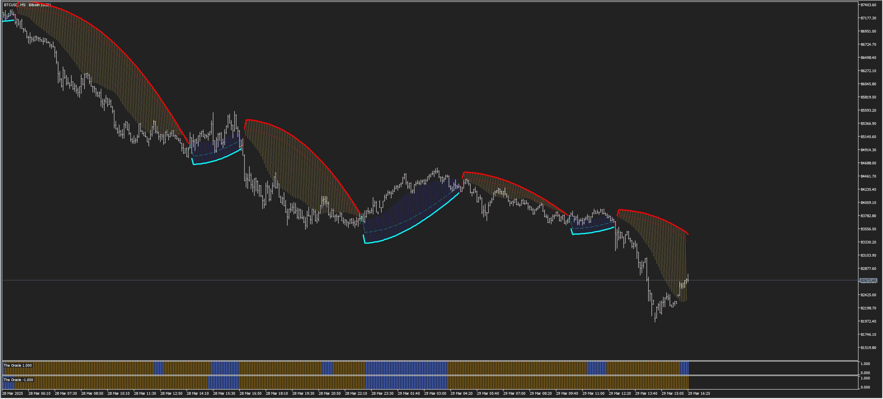Click the 84009.10 price scale label

(x=868, y=203)
